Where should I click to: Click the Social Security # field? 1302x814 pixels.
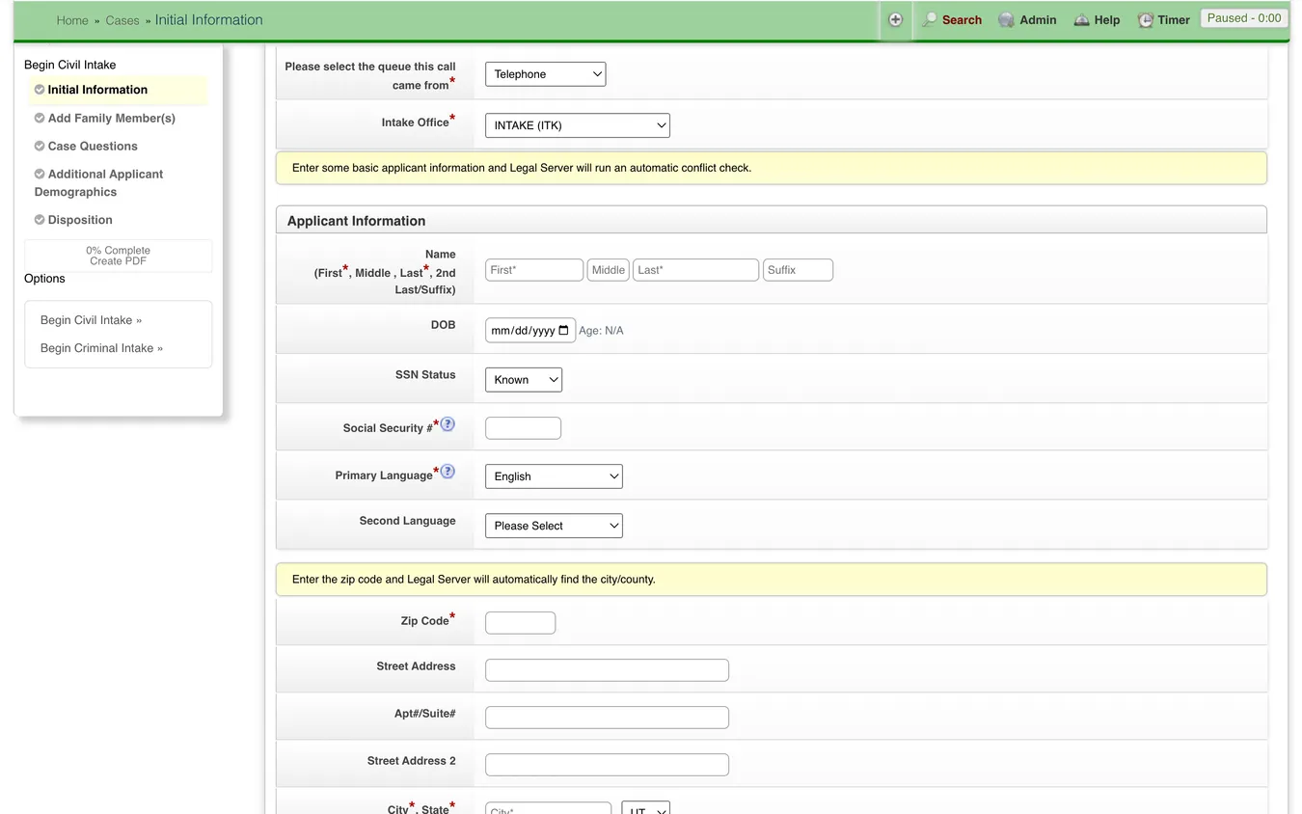(x=523, y=428)
